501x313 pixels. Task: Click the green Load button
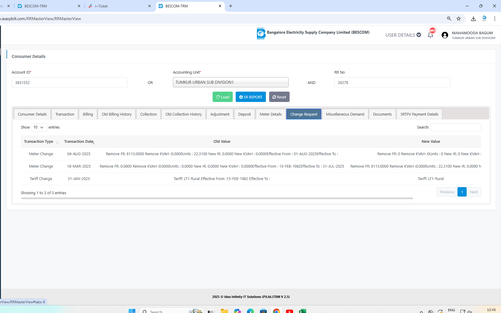pyautogui.click(x=223, y=97)
